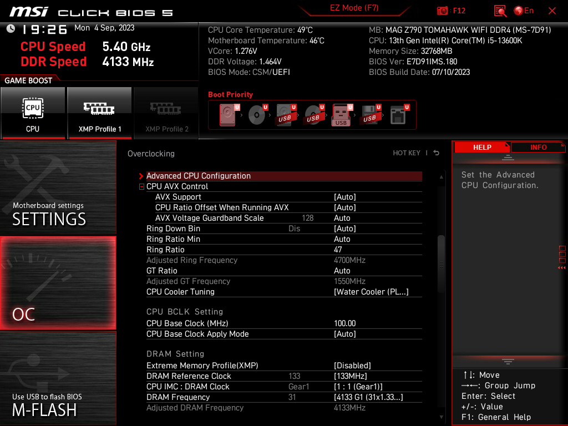Open Advanced CPU Configuration submenu
The height and width of the screenshot is (426, 568).
coord(284,176)
